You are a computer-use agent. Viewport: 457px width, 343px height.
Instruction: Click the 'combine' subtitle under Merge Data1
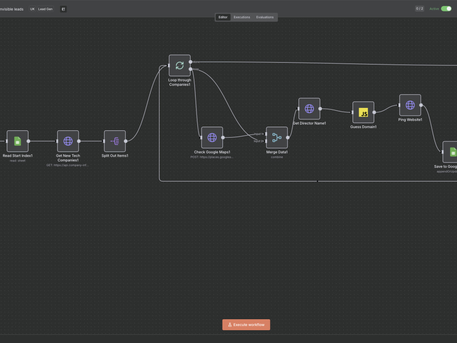coord(277,157)
